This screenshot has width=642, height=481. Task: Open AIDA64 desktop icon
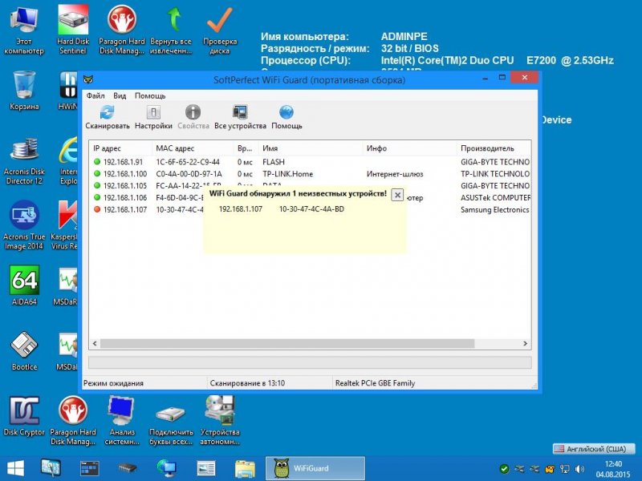point(24,285)
